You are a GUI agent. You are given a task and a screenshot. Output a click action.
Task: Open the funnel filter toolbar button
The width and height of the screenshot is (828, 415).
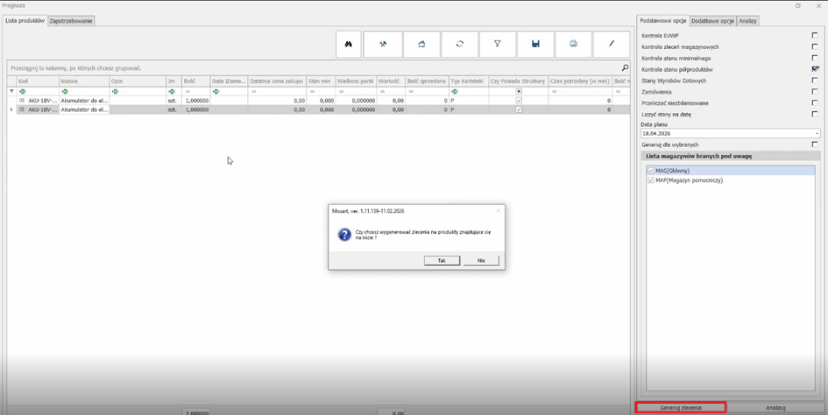[x=498, y=44]
